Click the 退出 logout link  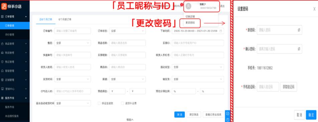(222, 6)
